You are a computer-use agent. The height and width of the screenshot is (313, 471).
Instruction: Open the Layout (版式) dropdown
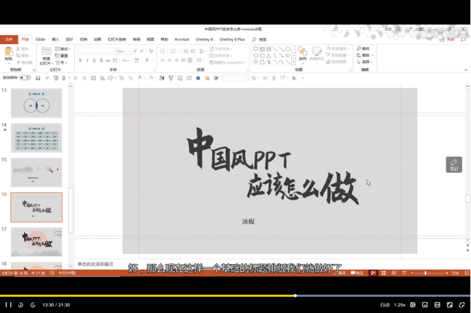point(63,49)
